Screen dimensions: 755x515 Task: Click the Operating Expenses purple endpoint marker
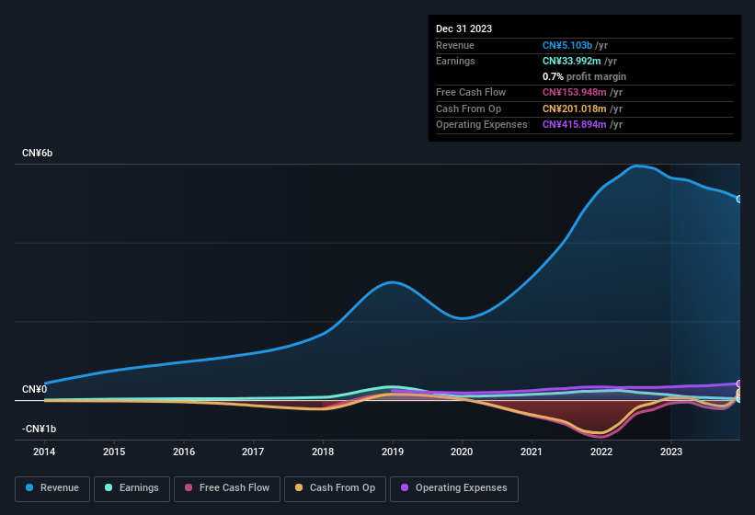tap(739, 383)
